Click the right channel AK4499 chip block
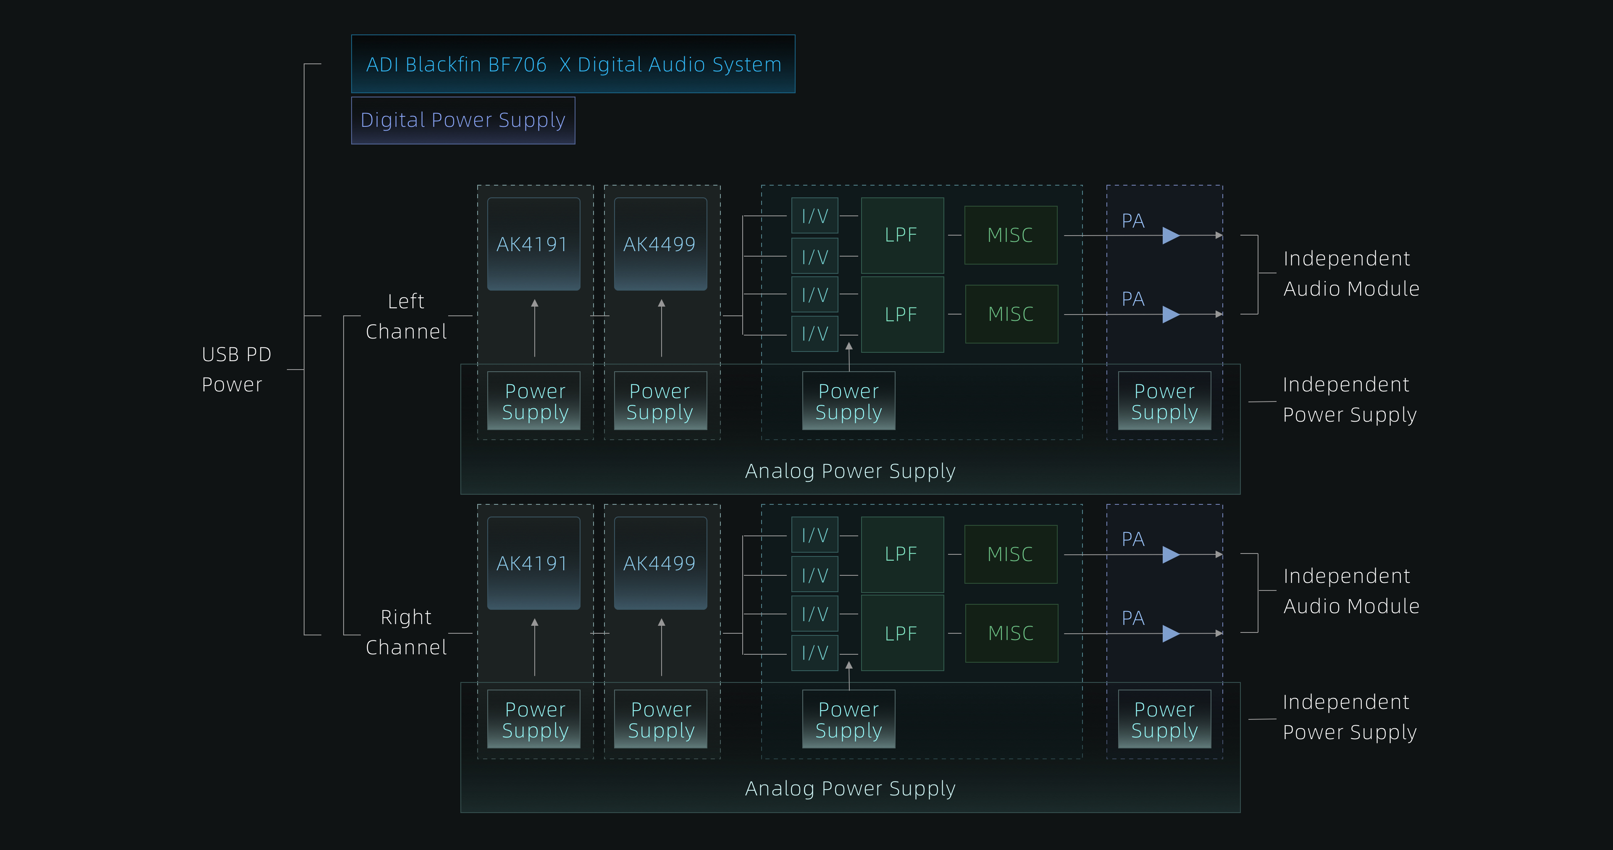The height and width of the screenshot is (850, 1613). pos(660,563)
